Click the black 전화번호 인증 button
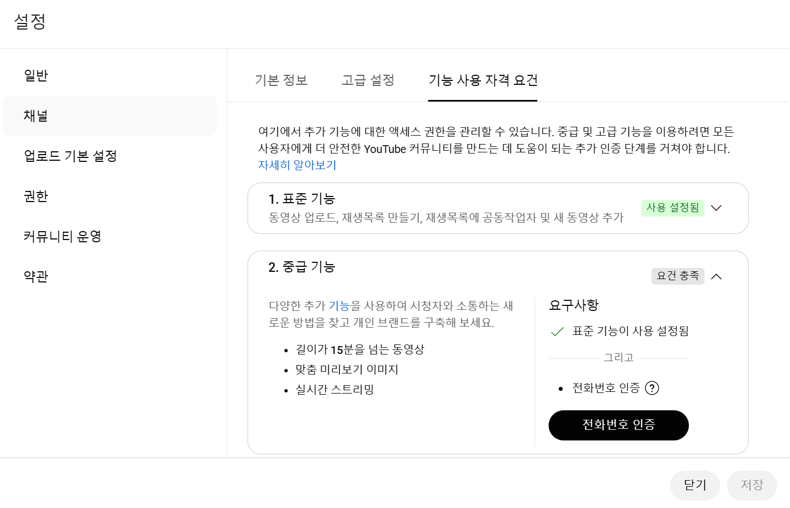The image size is (790, 508). (x=618, y=425)
